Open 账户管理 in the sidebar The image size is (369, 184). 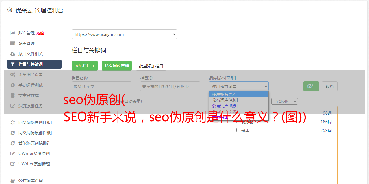coord(27,33)
